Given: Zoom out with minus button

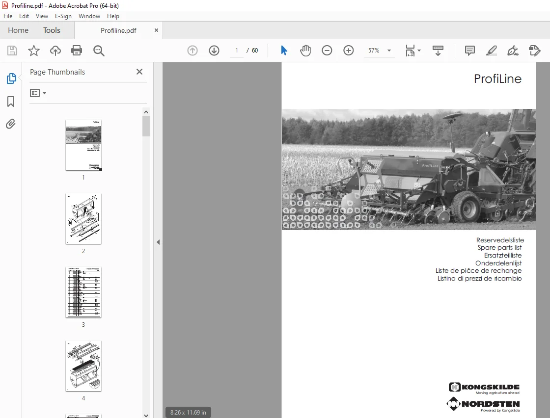Looking at the screenshot, I should (x=327, y=51).
